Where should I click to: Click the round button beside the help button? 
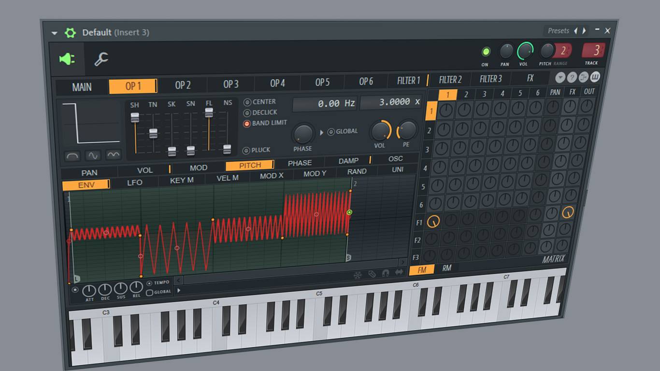click(584, 77)
